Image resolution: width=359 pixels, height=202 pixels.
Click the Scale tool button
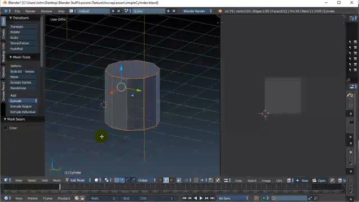point(23,38)
